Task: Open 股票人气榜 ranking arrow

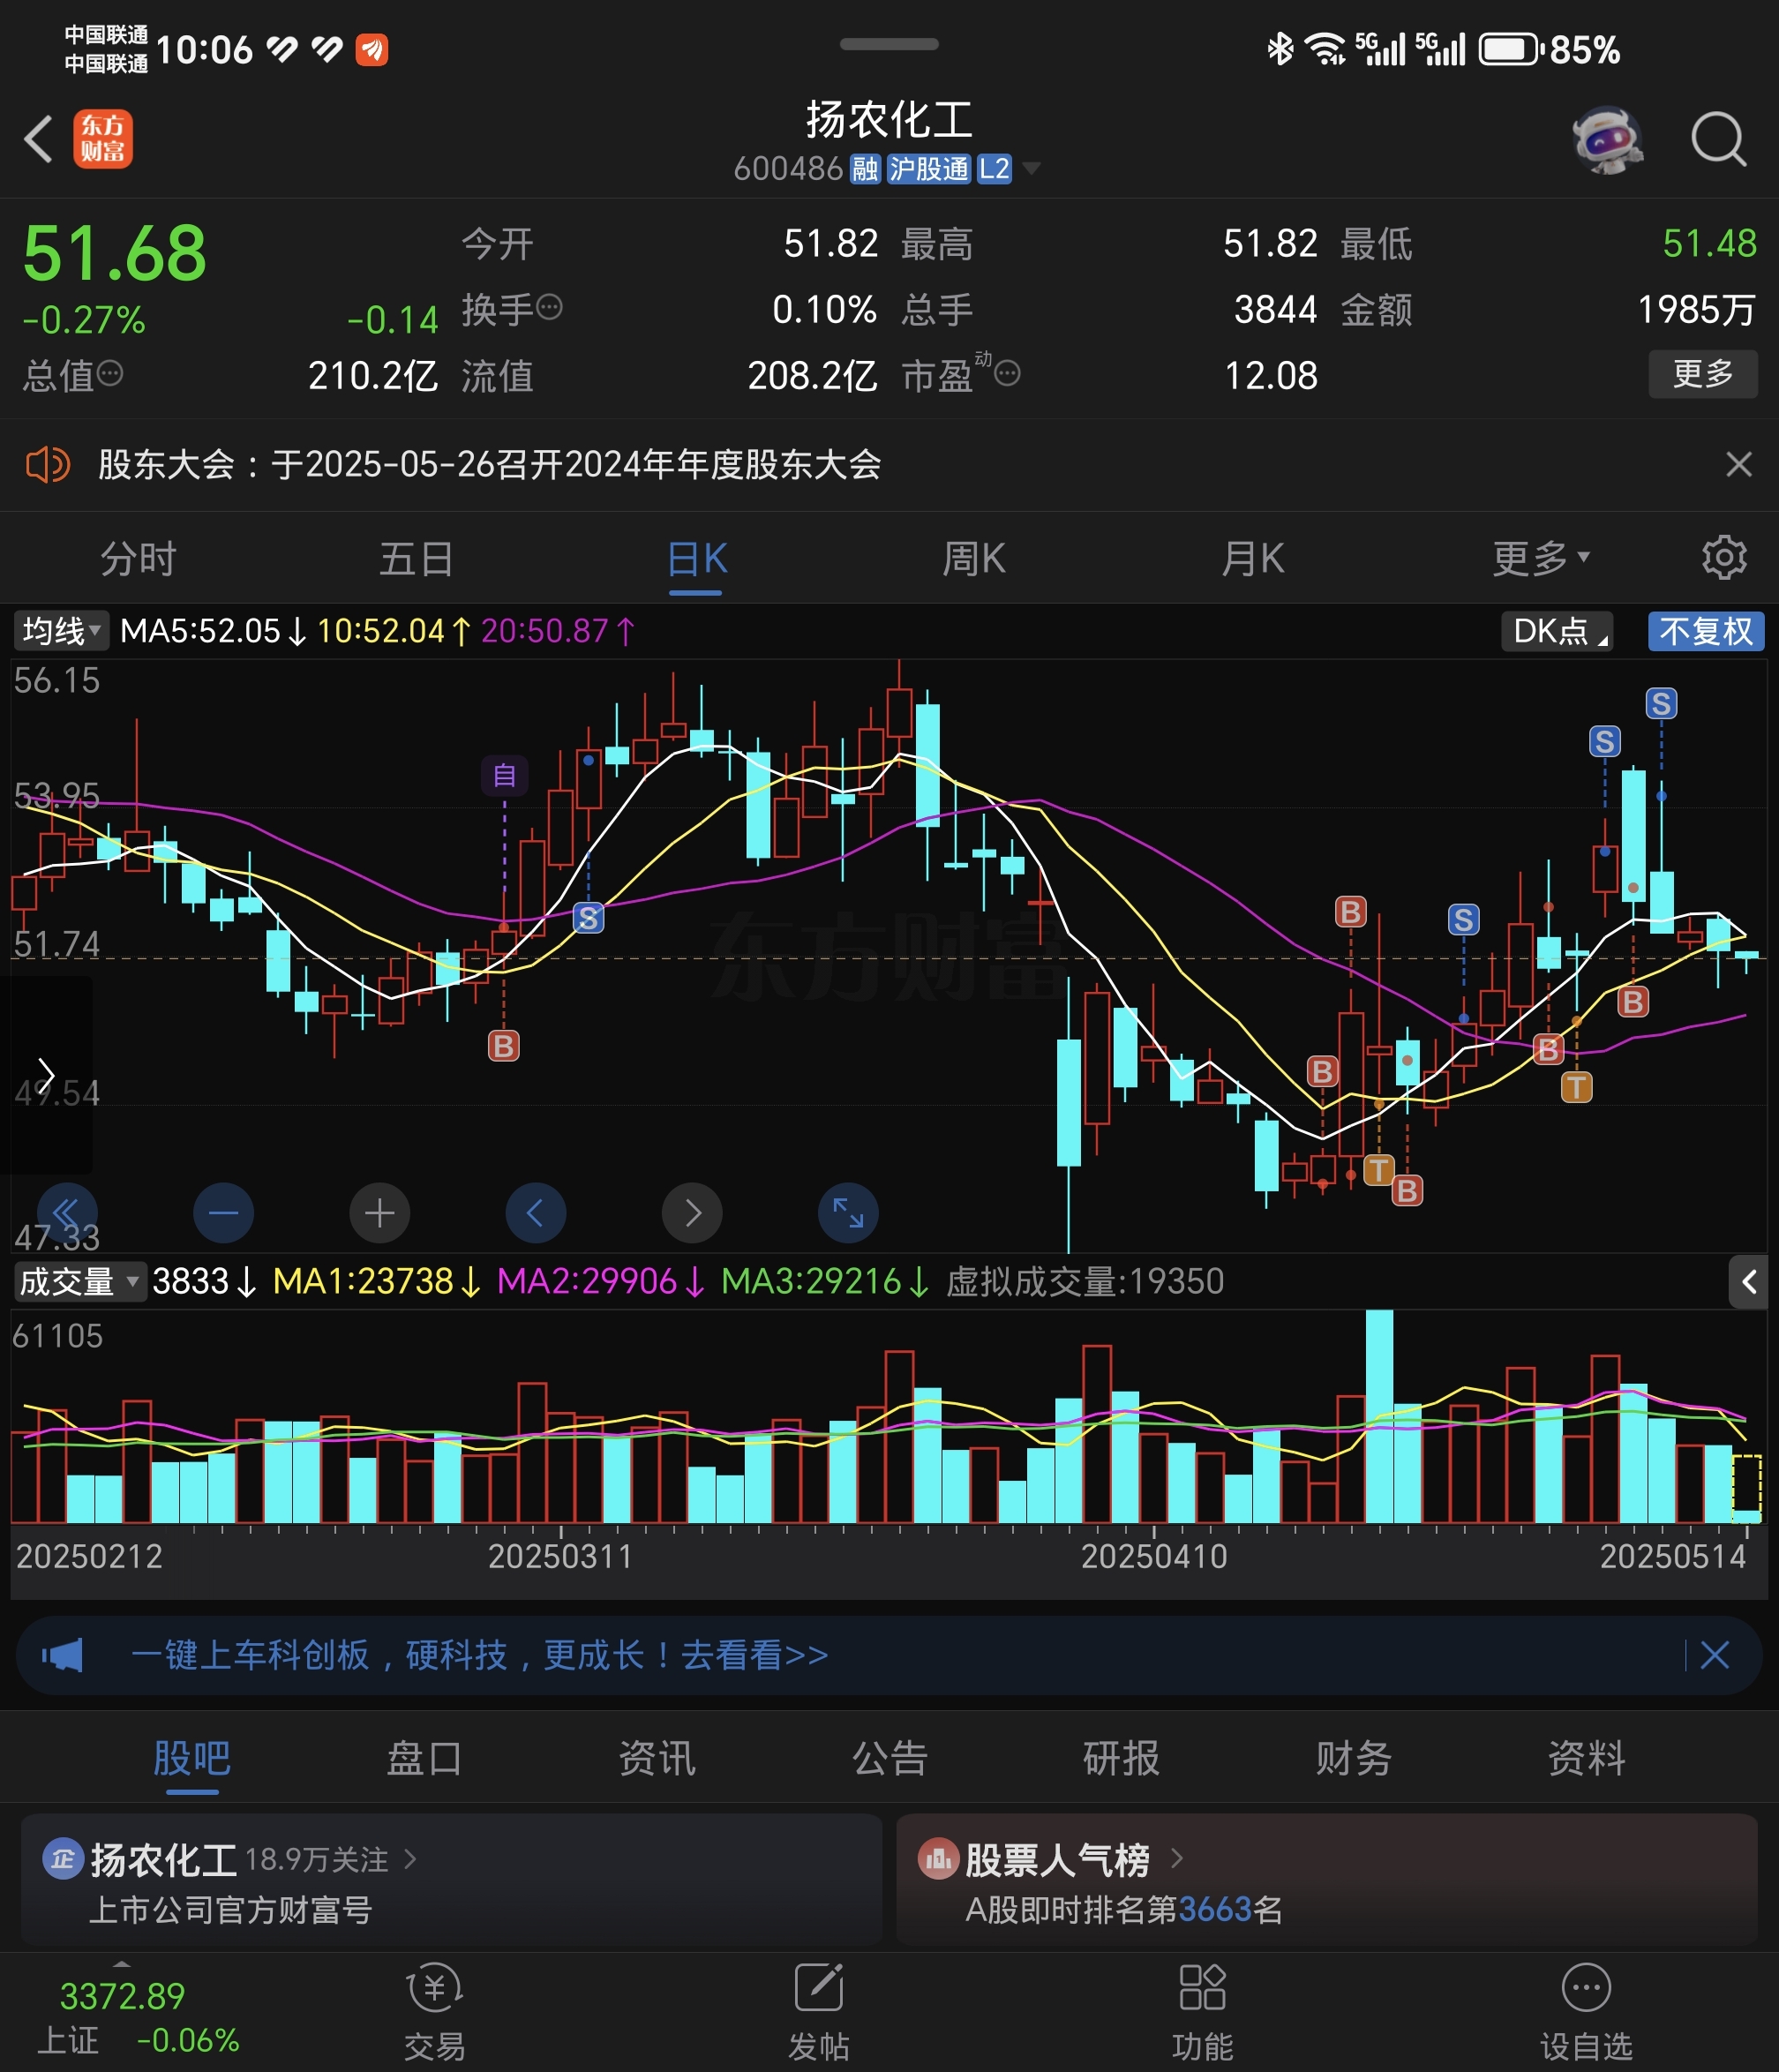Action: coord(1177,1858)
